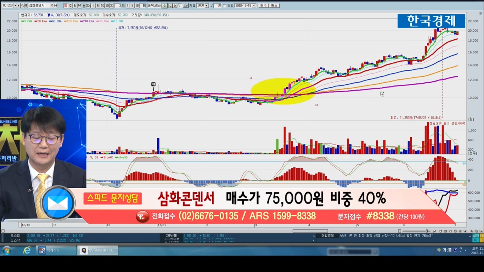Select the daily 일 chart period
The height and width of the screenshot is (272, 484).
65,6
